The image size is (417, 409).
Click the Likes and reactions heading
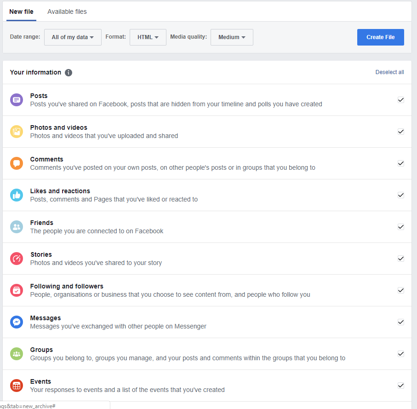point(60,191)
